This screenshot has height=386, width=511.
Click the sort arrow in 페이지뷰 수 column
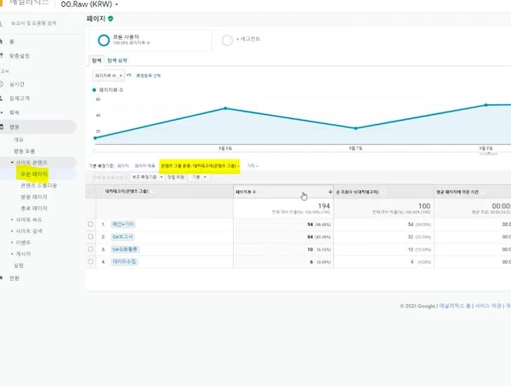pos(330,192)
